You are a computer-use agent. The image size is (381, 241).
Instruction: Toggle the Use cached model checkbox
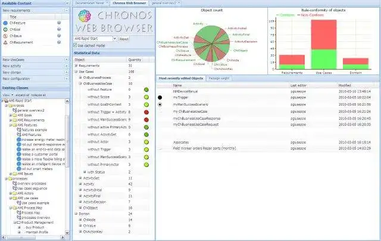(x=75, y=45)
